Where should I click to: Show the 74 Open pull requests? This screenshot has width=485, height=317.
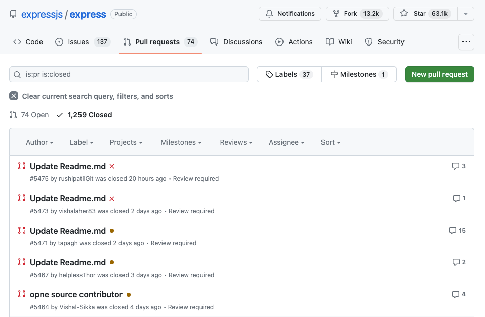(29, 115)
